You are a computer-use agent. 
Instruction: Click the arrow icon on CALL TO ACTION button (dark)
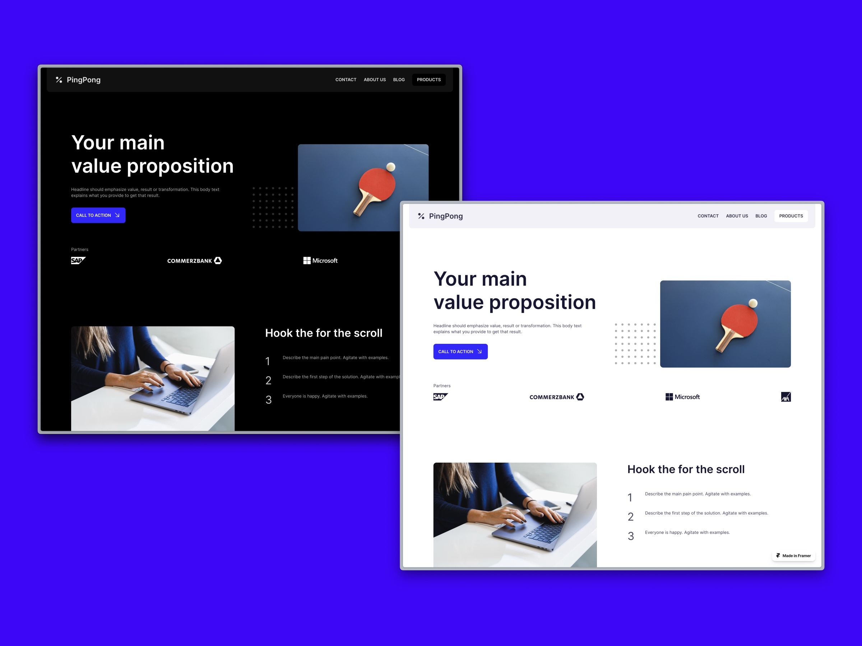[x=116, y=215]
